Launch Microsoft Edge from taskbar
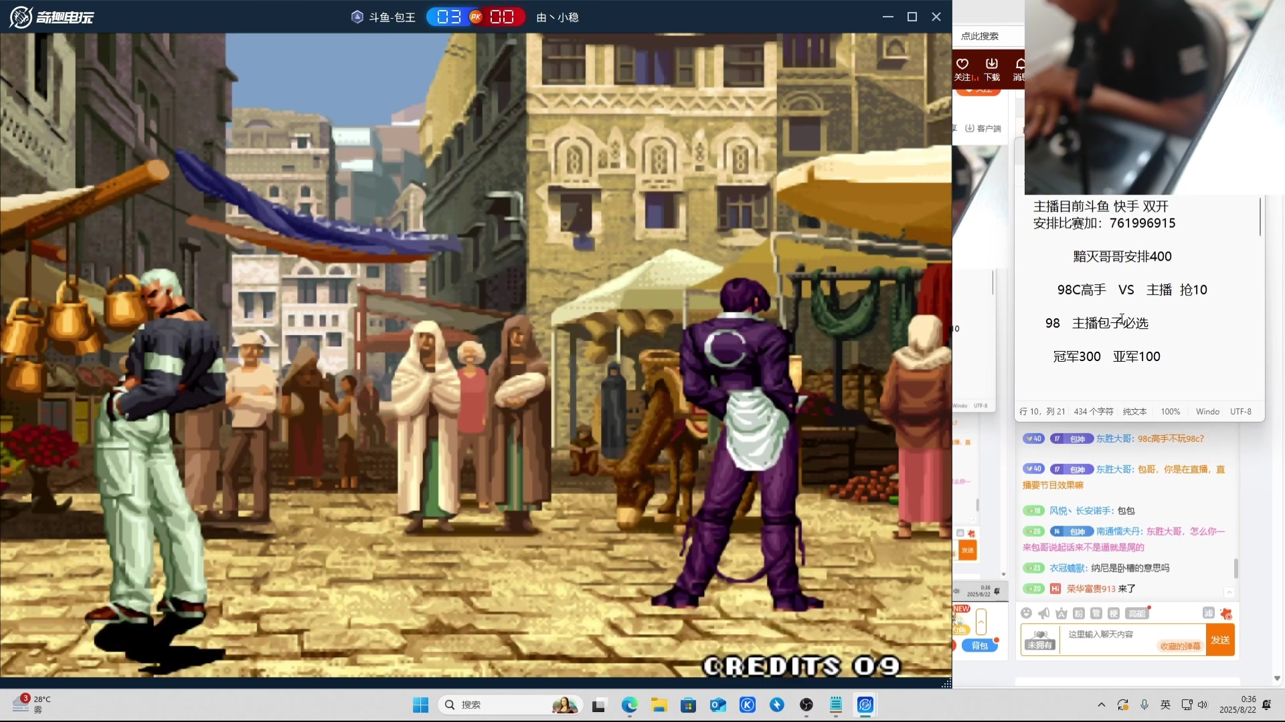 pos(629,705)
